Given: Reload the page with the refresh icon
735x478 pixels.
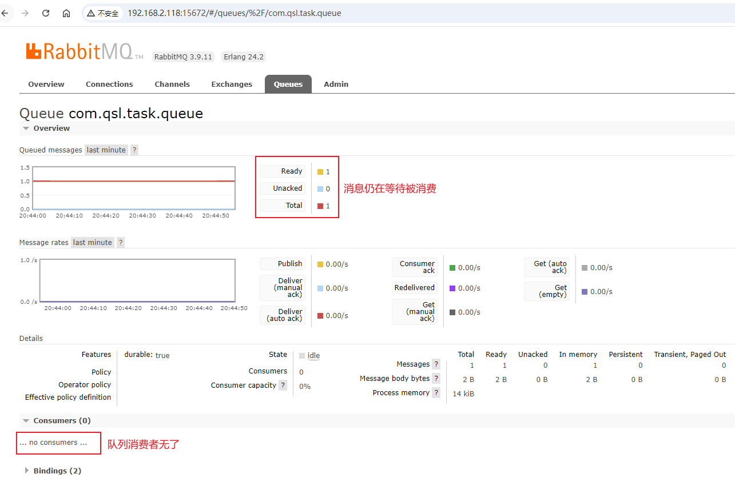Looking at the screenshot, I should [46, 13].
